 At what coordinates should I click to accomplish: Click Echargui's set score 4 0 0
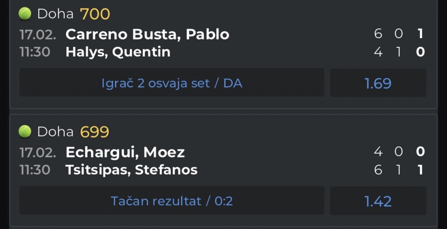(x=399, y=152)
